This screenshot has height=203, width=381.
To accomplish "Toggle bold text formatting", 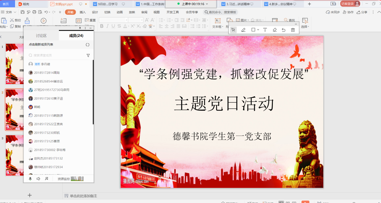I will click(102, 26).
